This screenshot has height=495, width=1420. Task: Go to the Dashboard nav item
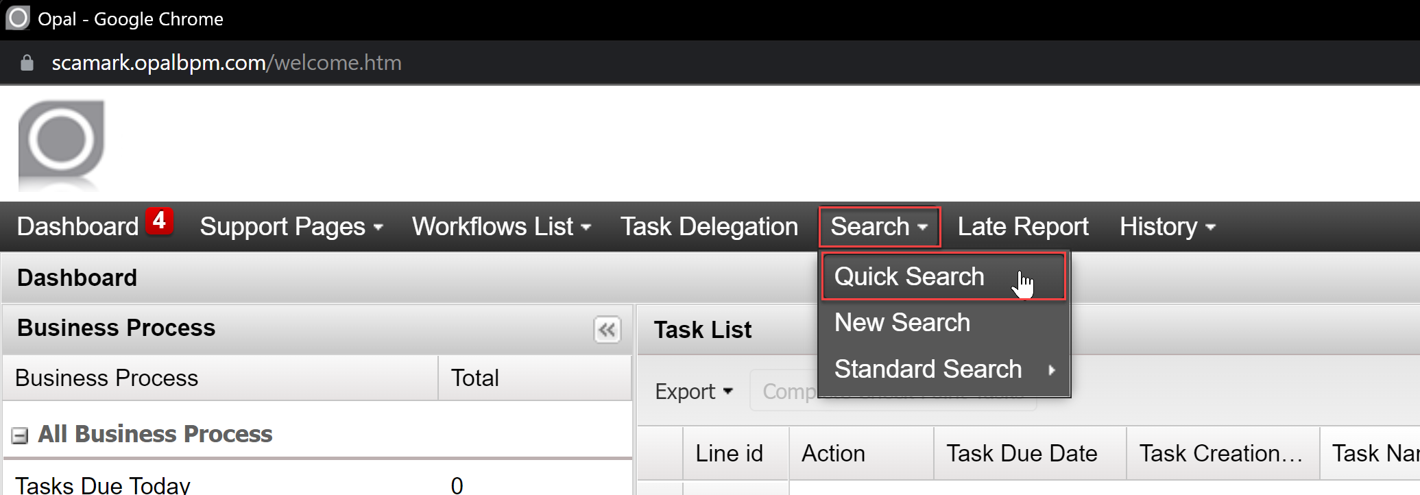coord(77,227)
